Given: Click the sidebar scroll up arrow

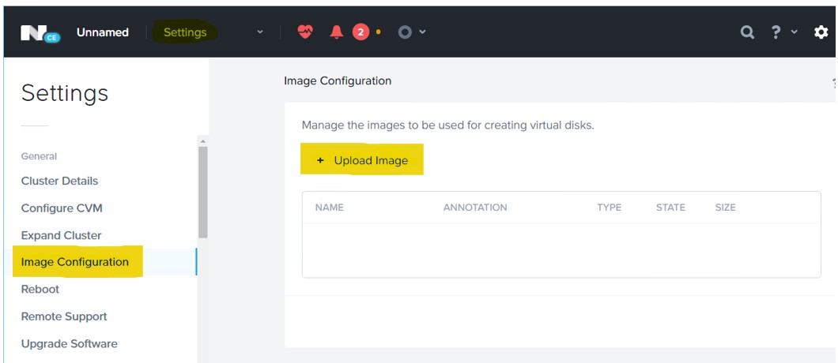Looking at the screenshot, I should coord(203,142).
